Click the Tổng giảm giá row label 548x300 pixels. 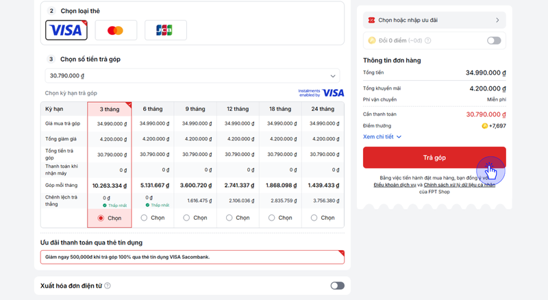point(61,139)
